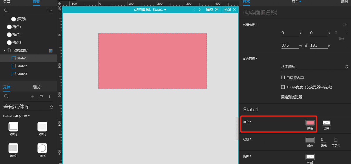The image size is (351, 164).
Task: Click the 外部 shadow icon
Action: point(310,157)
